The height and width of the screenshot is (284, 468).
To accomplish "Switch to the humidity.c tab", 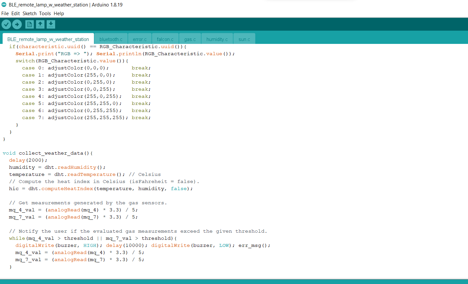I will pyautogui.click(x=217, y=39).
